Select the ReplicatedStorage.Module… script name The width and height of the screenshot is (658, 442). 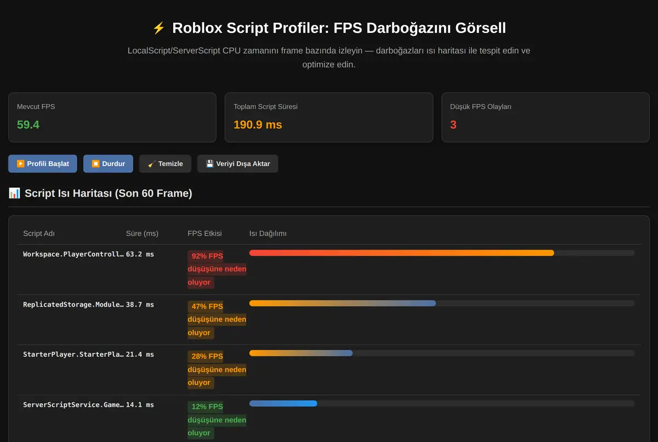click(73, 304)
